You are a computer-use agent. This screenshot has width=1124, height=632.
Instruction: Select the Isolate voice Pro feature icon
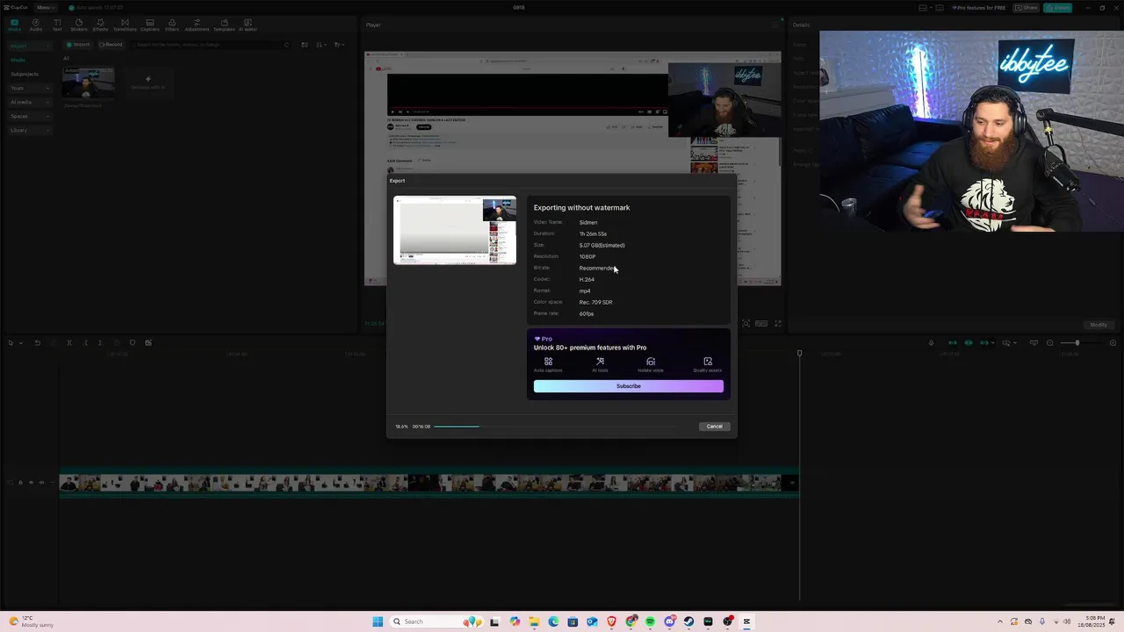coord(651,364)
